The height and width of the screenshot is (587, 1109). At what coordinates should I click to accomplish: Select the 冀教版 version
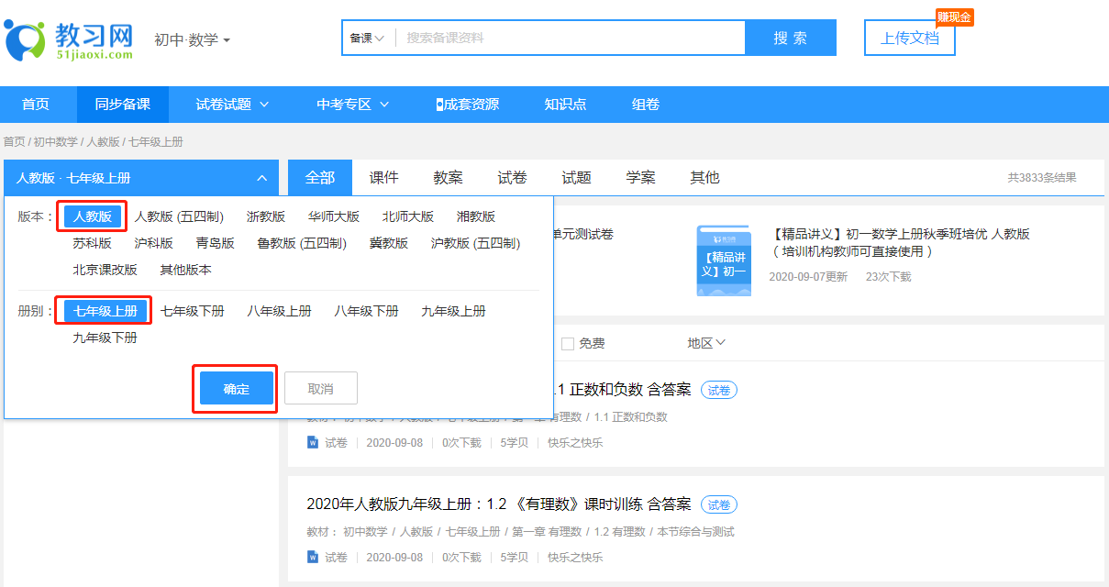[x=389, y=243]
